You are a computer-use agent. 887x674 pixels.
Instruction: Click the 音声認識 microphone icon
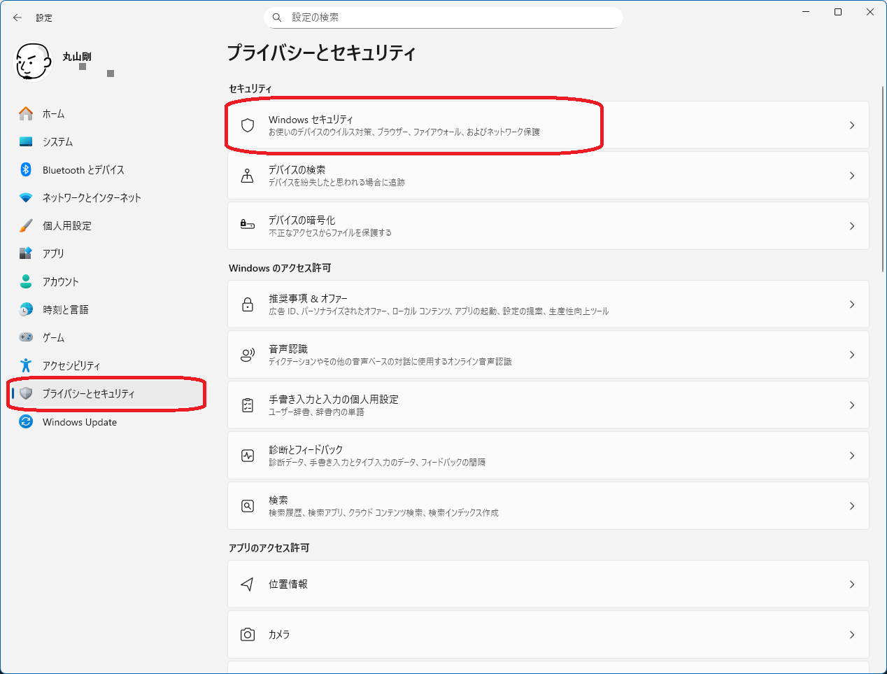(x=247, y=354)
